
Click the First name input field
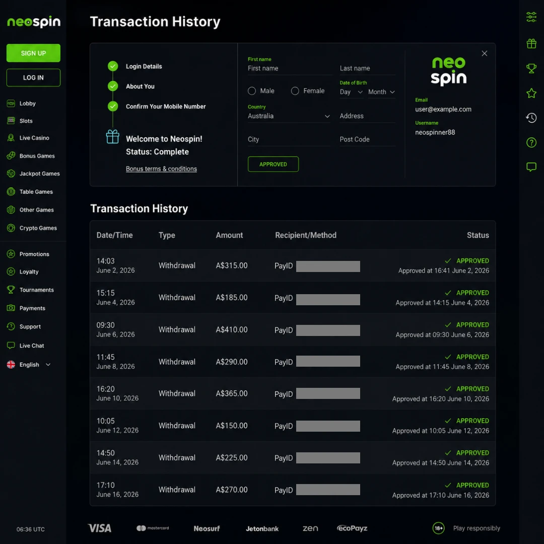click(x=290, y=69)
